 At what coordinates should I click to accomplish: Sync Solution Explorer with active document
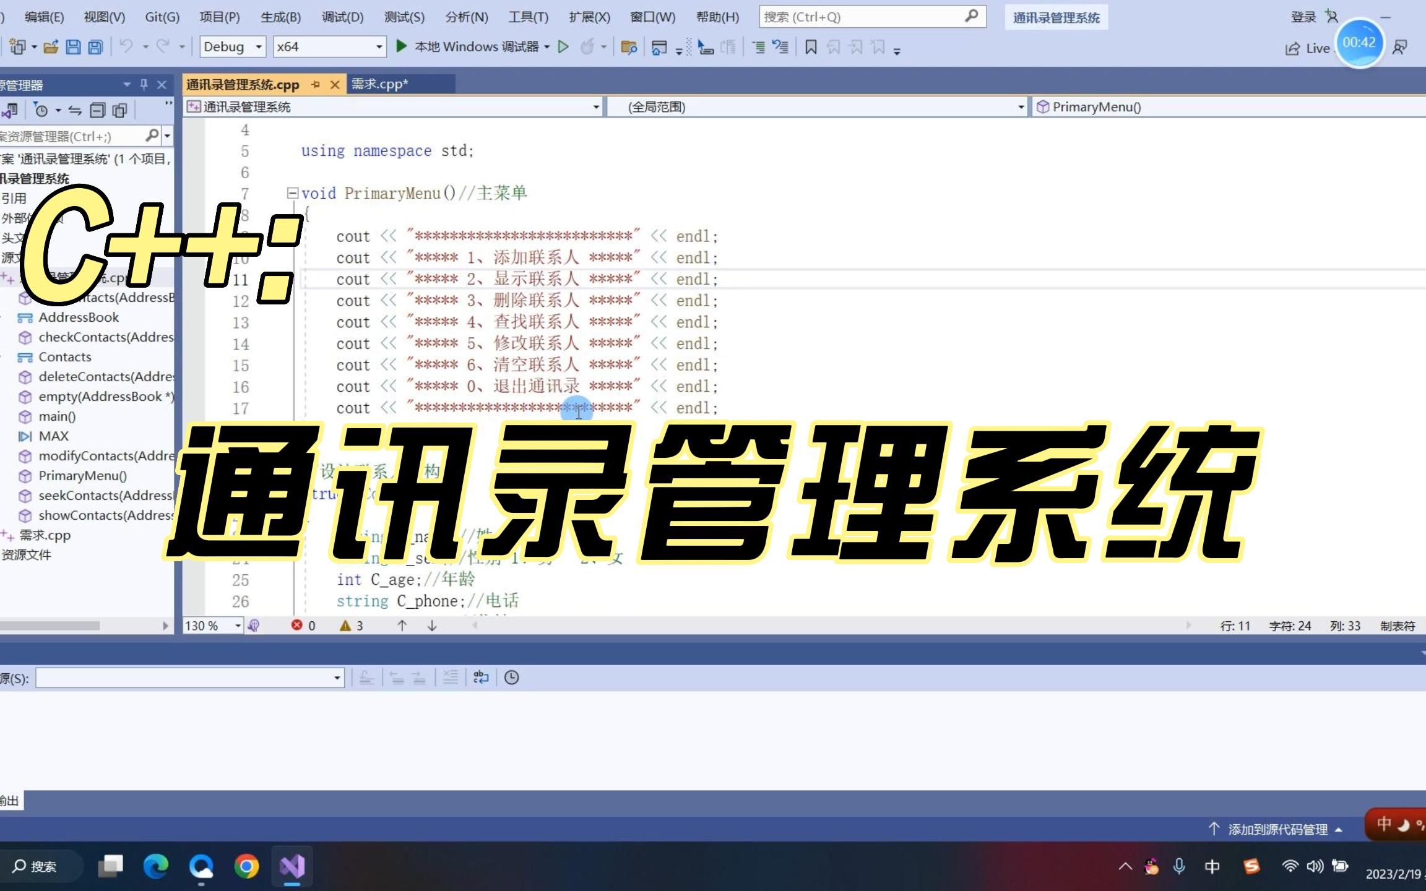tap(74, 110)
